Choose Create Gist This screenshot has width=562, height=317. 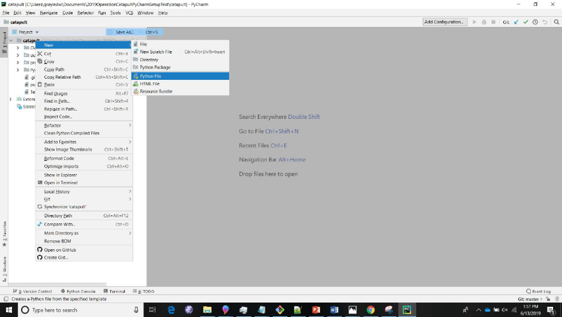click(x=84, y=258)
